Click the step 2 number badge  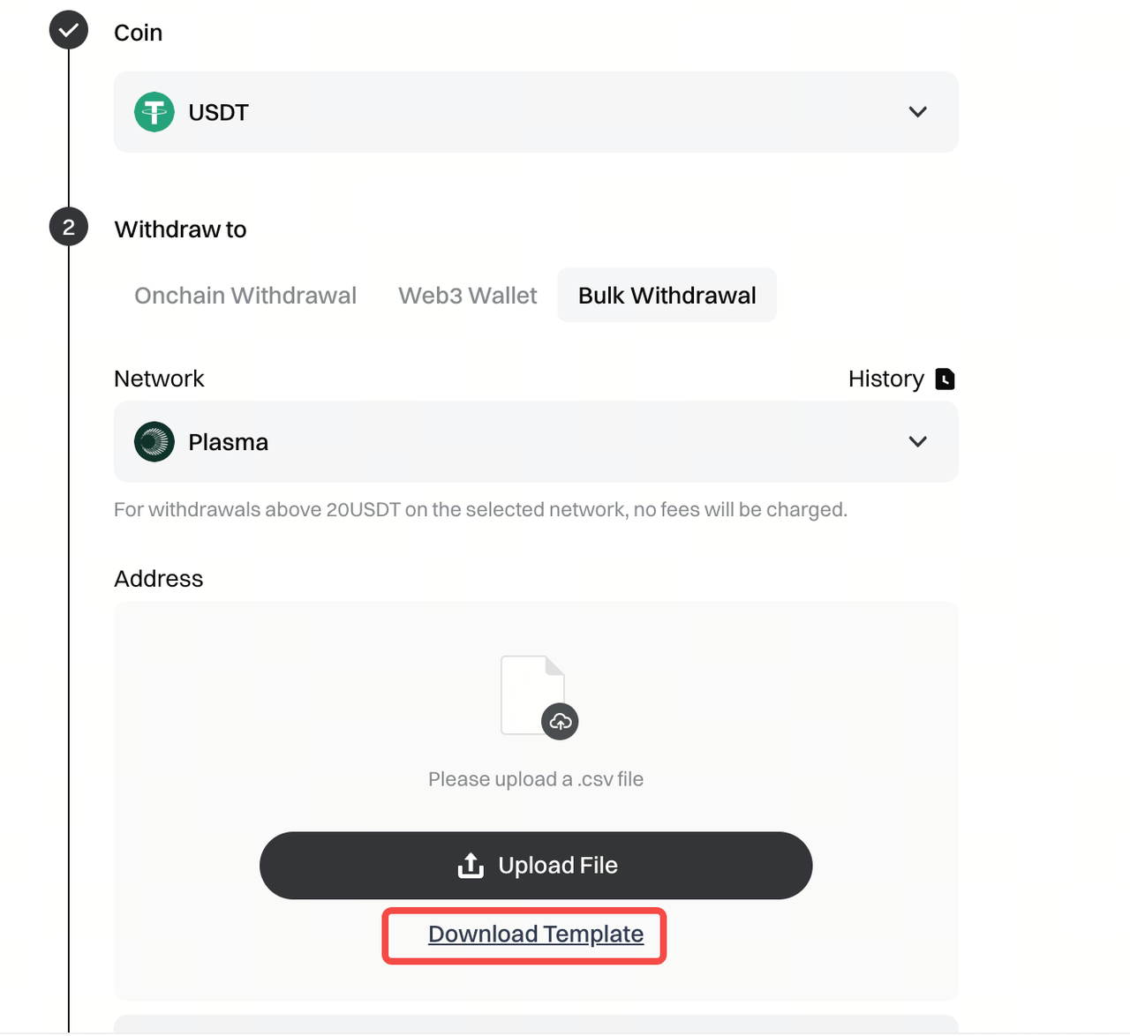click(x=69, y=228)
